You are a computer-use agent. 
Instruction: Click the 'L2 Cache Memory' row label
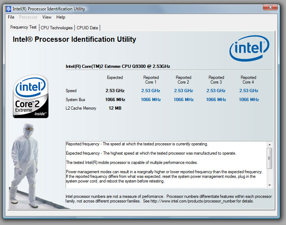(81, 108)
